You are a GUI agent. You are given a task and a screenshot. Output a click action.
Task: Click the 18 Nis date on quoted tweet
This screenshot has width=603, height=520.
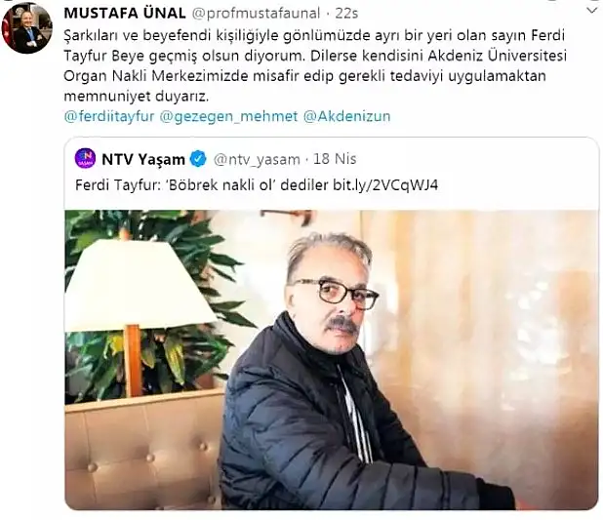pos(335,159)
